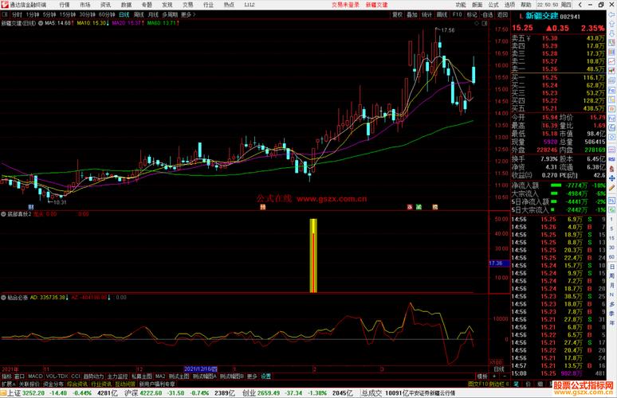This screenshot has width=617, height=398.
Task: Click the F10 button in chart toolbar
Action: coord(457,14)
